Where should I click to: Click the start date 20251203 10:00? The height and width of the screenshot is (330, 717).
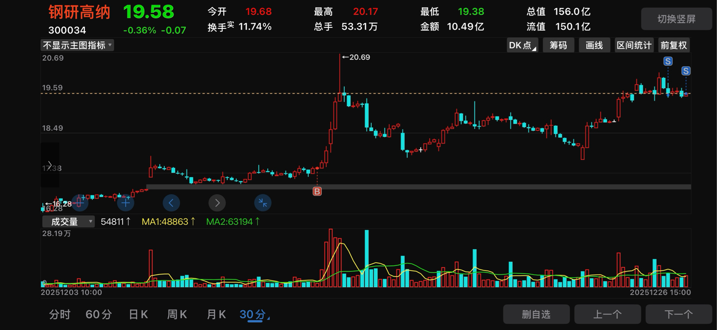(x=71, y=292)
